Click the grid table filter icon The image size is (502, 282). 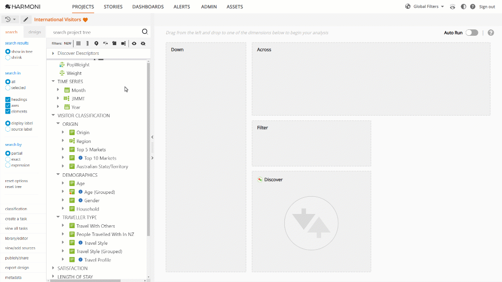tap(78, 44)
